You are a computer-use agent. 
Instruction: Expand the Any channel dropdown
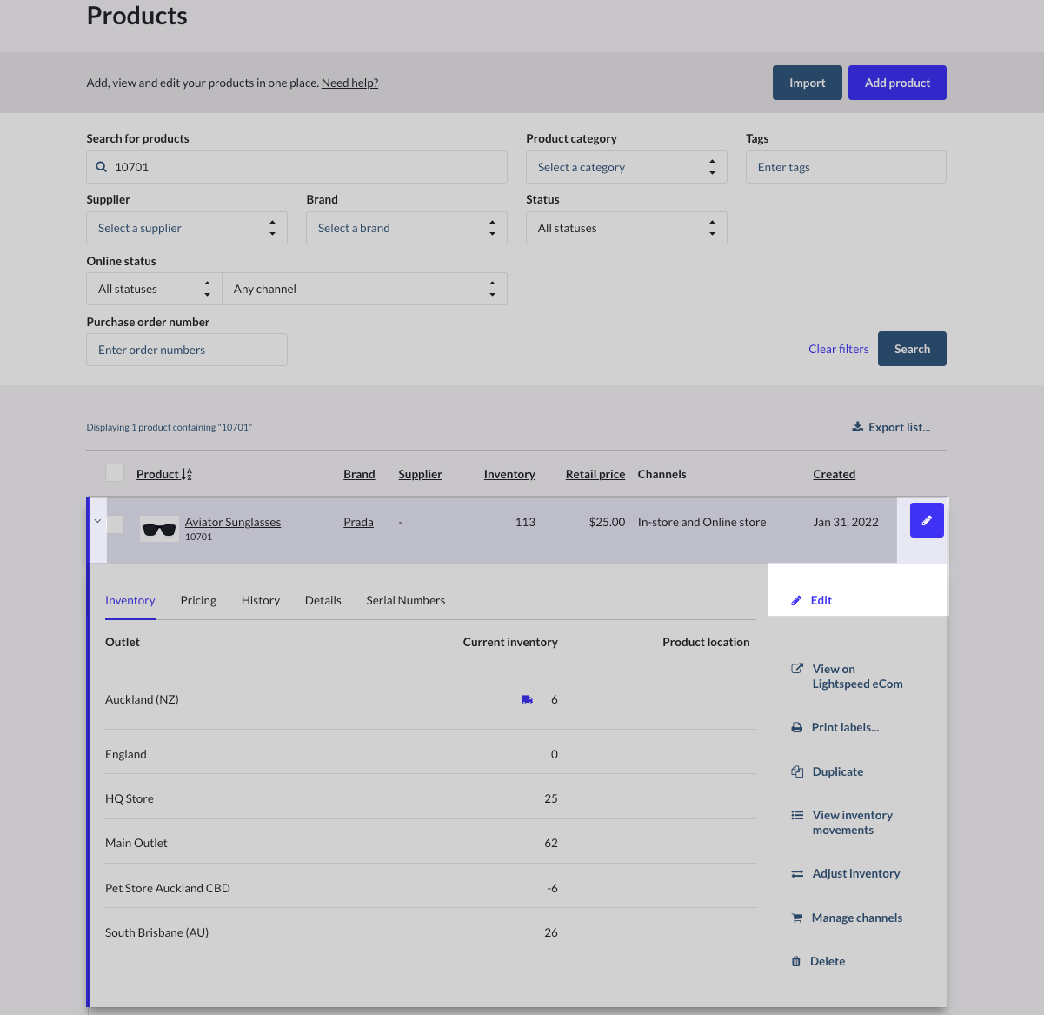(x=364, y=289)
